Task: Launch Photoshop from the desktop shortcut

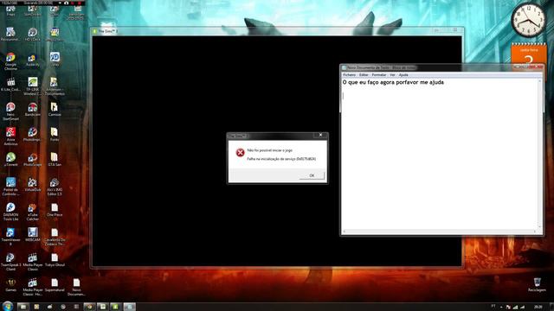Action: pos(33,135)
